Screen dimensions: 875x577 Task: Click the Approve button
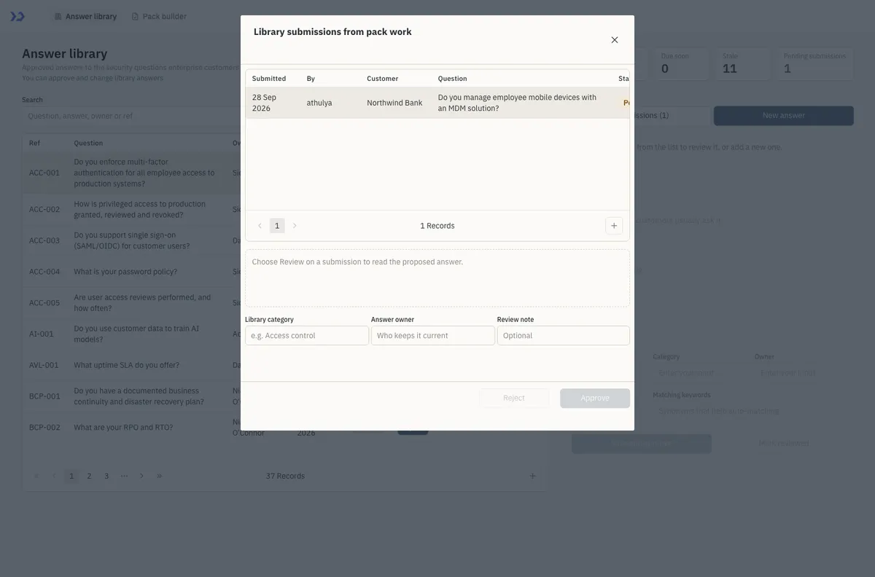[595, 399]
